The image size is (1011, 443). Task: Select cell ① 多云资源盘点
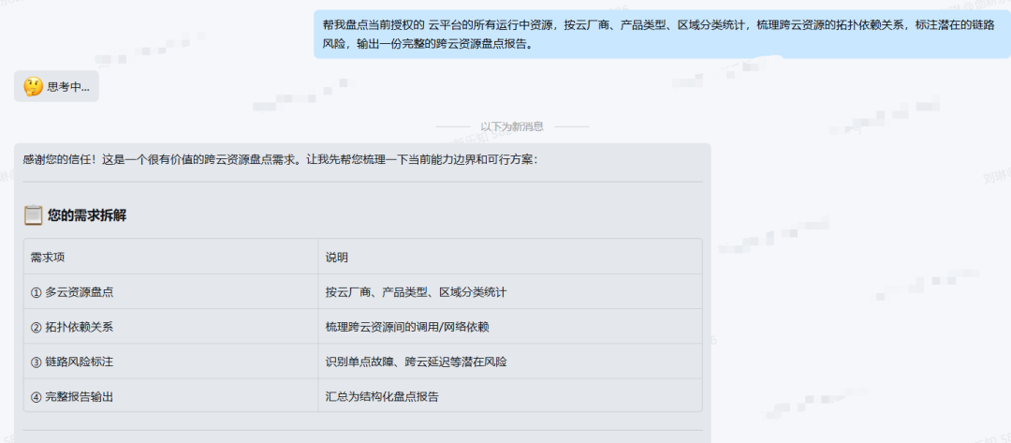tap(171, 291)
